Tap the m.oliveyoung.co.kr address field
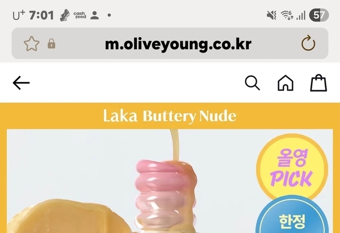340x233 pixels. pyautogui.click(x=170, y=43)
